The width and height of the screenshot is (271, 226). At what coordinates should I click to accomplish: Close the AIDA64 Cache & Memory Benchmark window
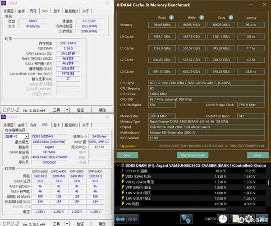click(x=263, y=5)
